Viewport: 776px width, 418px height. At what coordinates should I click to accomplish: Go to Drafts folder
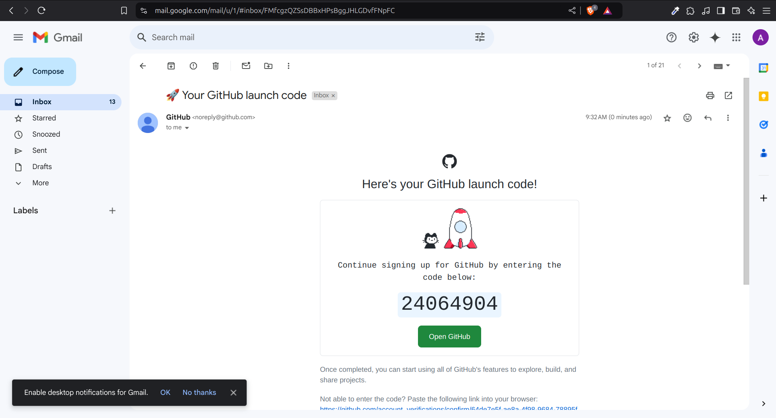pos(42,167)
